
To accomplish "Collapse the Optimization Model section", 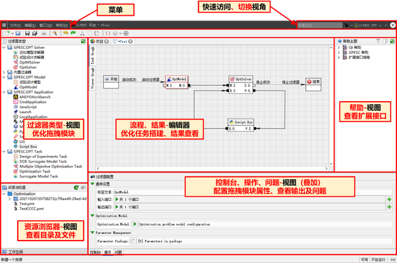I will [x=93, y=215].
